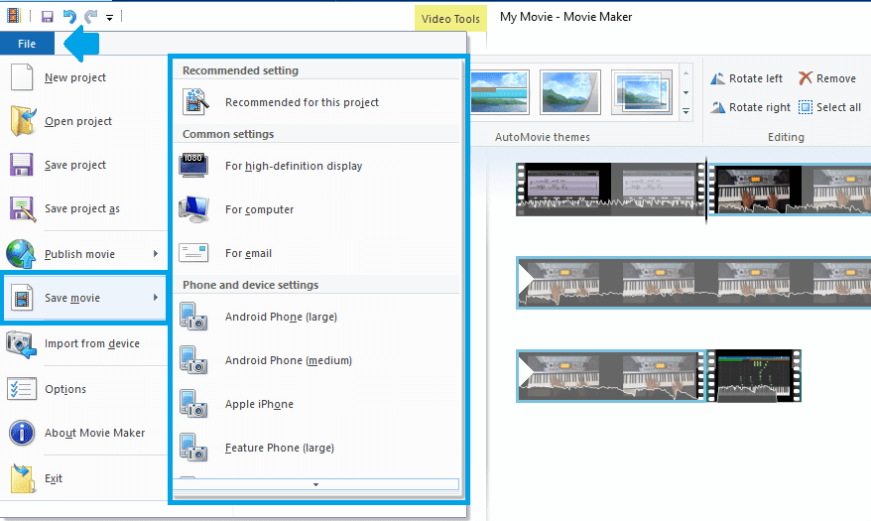Expand Publish movie submenu arrow
The width and height of the screenshot is (871, 521).
(x=156, y=253)
